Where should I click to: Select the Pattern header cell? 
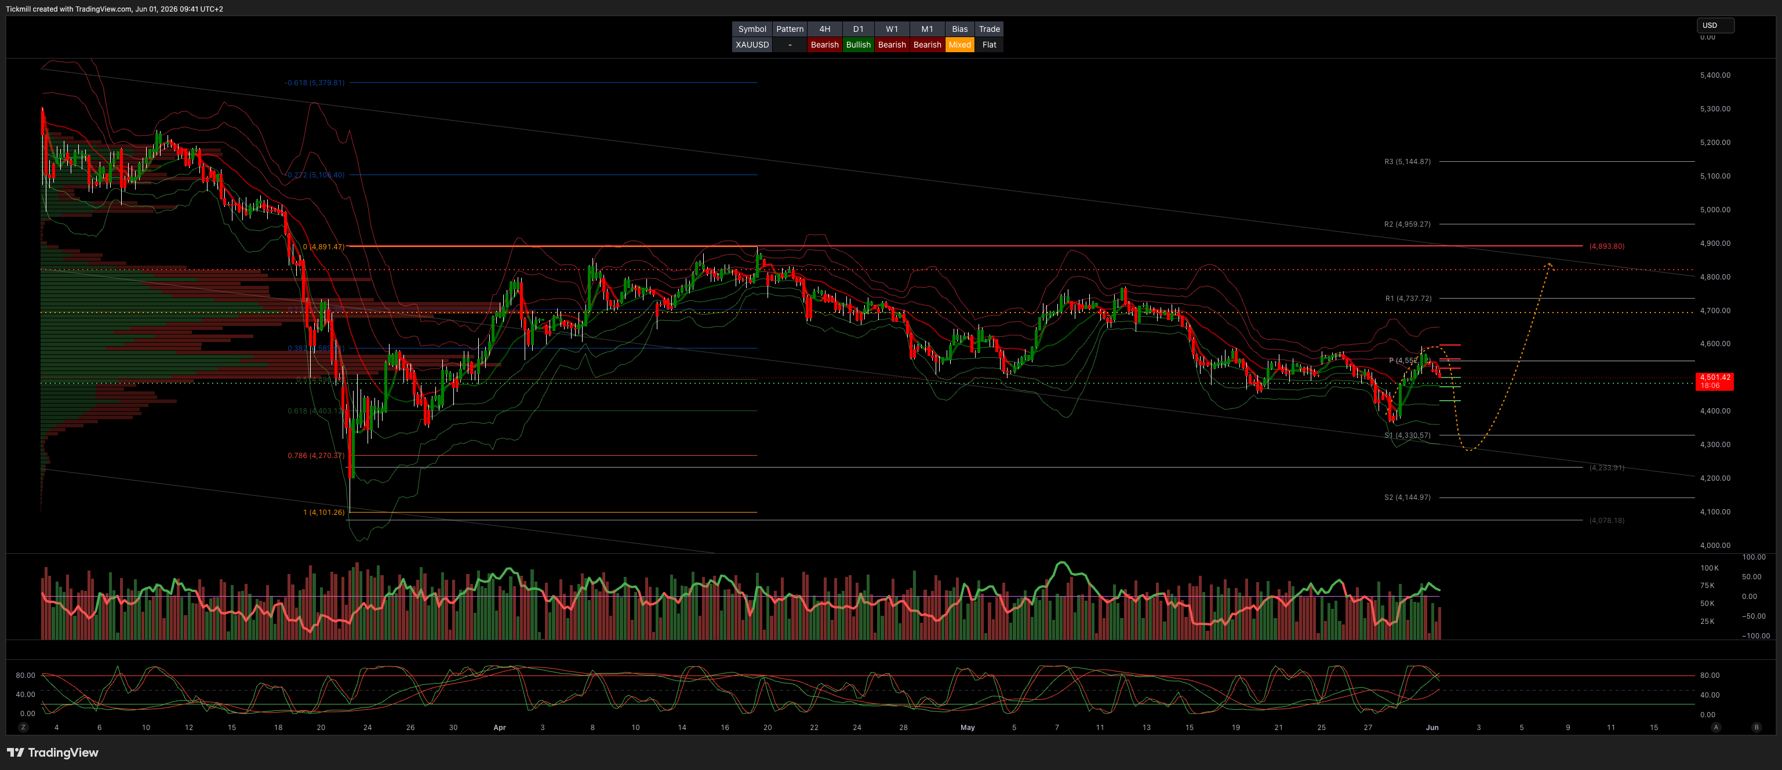pos(790,29)
